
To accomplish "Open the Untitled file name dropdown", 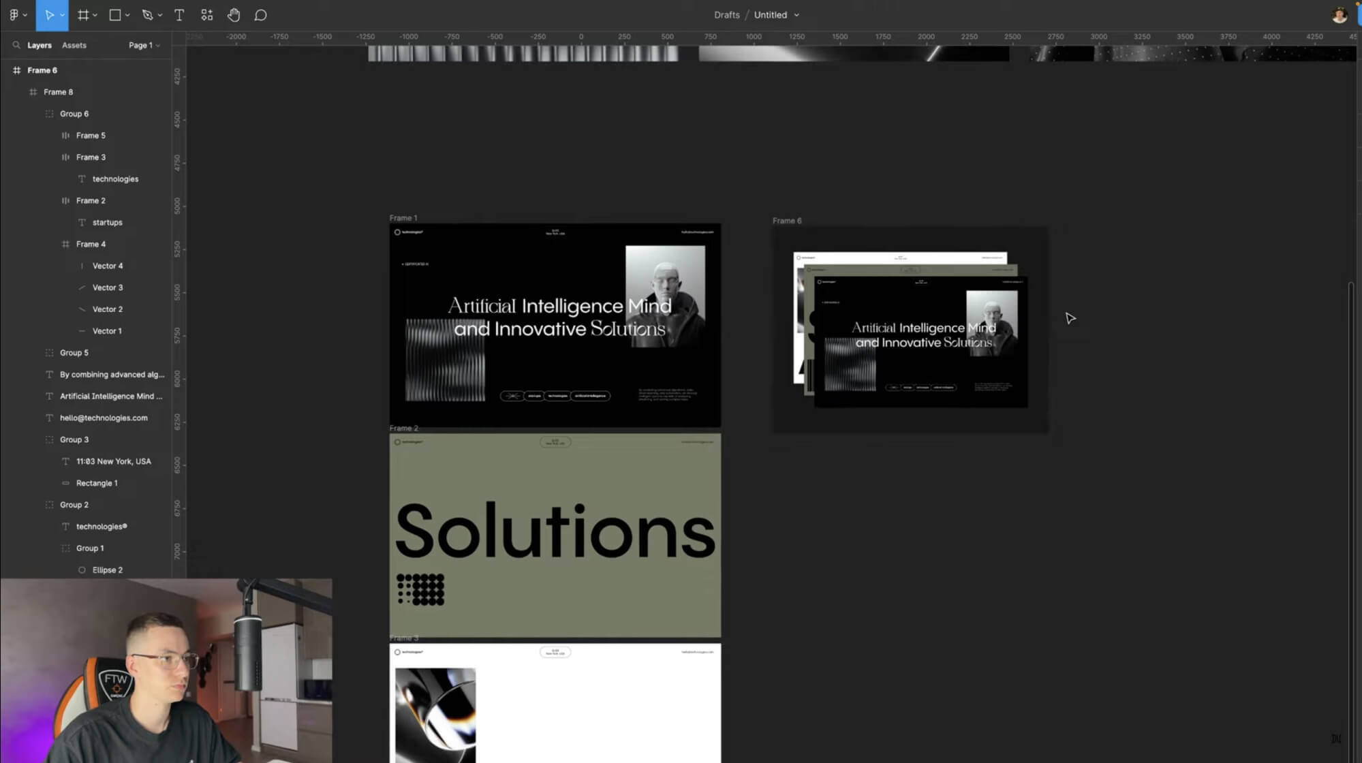I will point(776,15).
